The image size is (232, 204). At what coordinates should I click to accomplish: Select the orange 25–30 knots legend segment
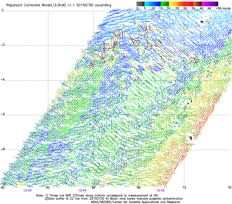(x=181, y=4)
